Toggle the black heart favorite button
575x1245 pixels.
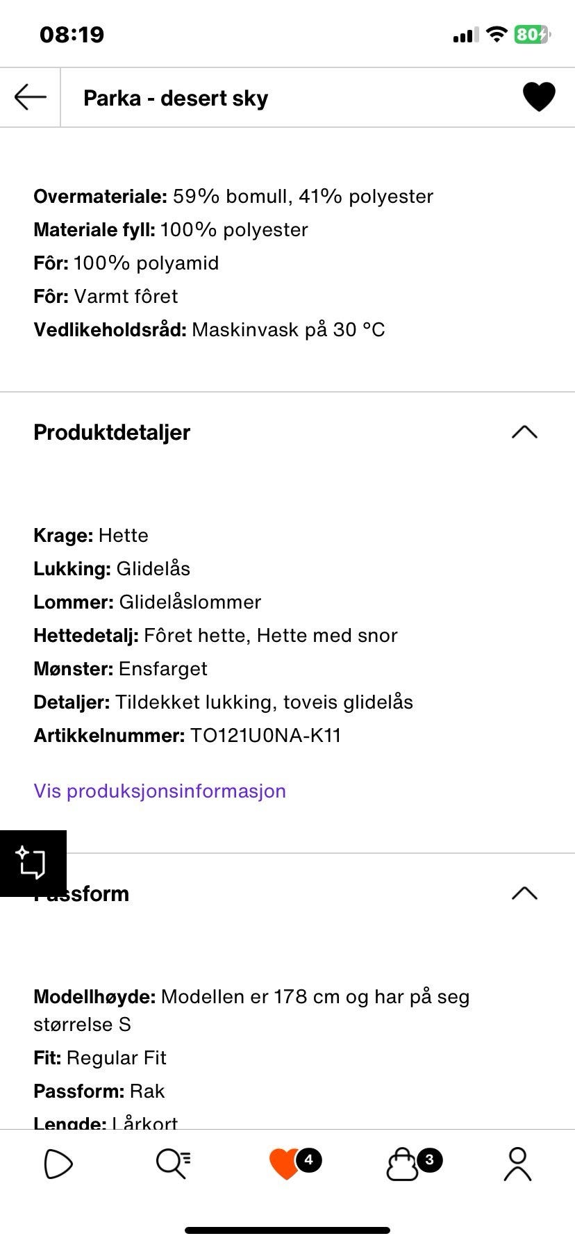click(x=539, y=97)
